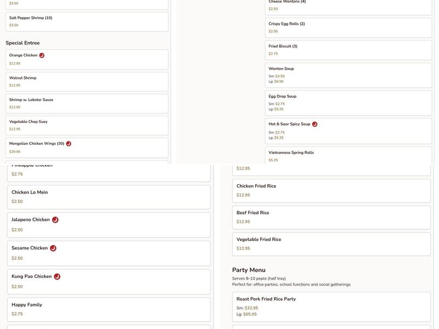
Task: Choose the Egg Drop Soup card
Action: [348, 103]
